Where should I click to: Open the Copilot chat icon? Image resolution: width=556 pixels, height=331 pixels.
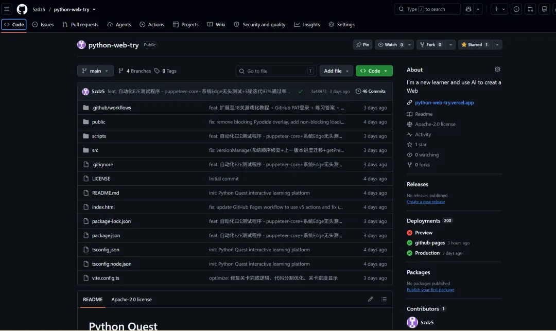[x=468, y=9]
